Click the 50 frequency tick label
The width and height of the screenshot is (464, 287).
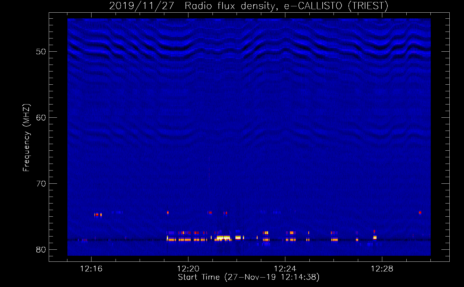pyautogui.click(x=41, y=52)
